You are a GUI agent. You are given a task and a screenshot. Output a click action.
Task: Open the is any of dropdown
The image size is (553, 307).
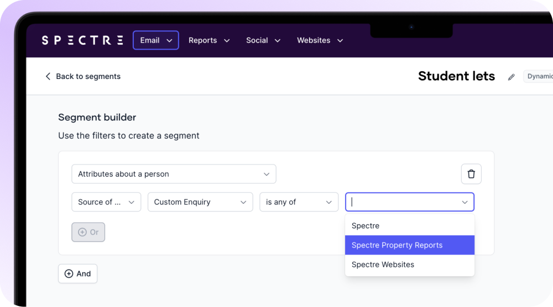[299, 202]
